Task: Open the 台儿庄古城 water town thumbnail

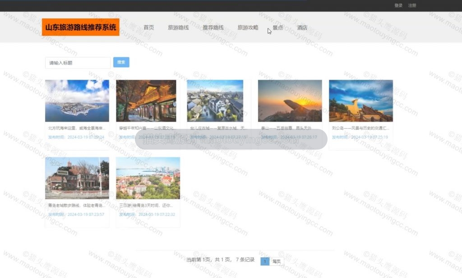Action: point(215,100)
